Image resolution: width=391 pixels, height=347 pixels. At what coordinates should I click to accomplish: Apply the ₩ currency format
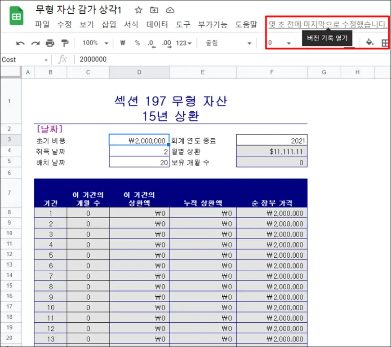pyautogui.click(x=123, y=43)
